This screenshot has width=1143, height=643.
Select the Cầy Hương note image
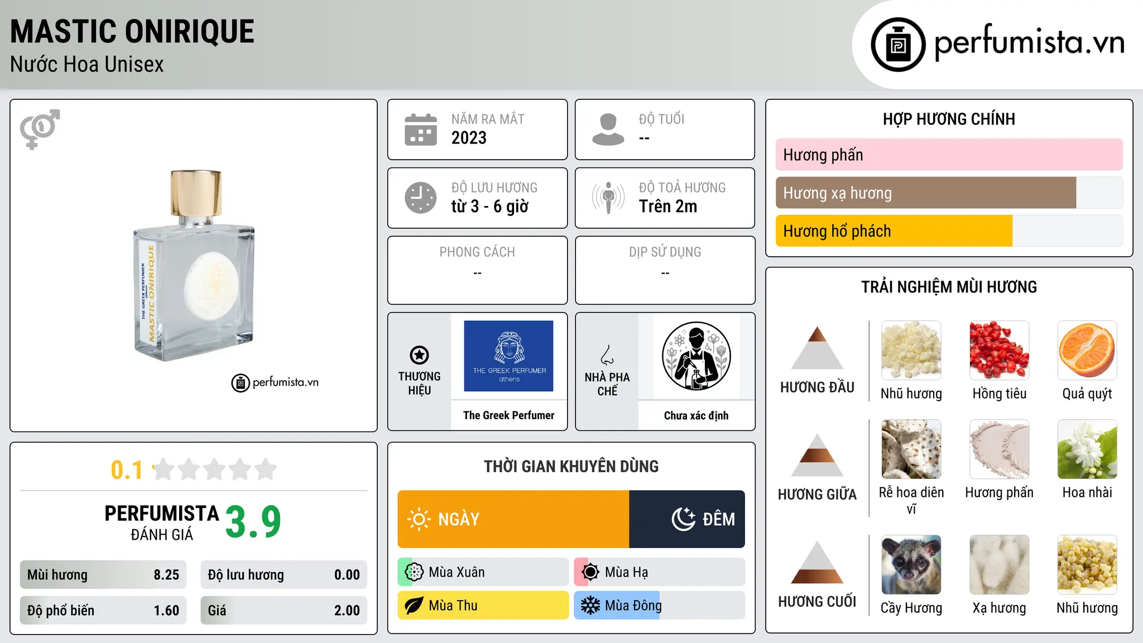coord(911,565)
